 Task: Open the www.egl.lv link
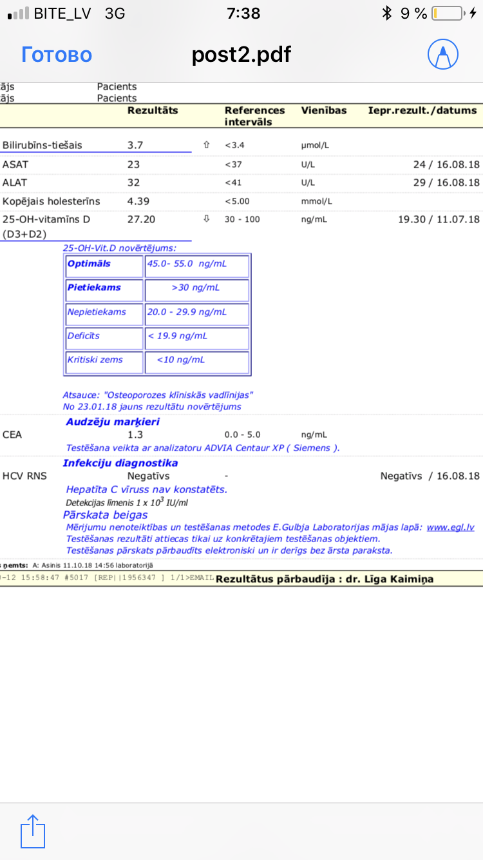pyautogui.click(x=450, y=527)
